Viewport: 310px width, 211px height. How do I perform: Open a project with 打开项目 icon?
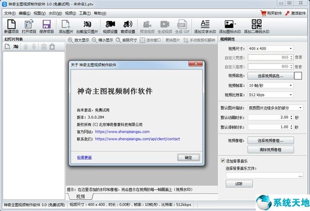click(x=29, y=24)
